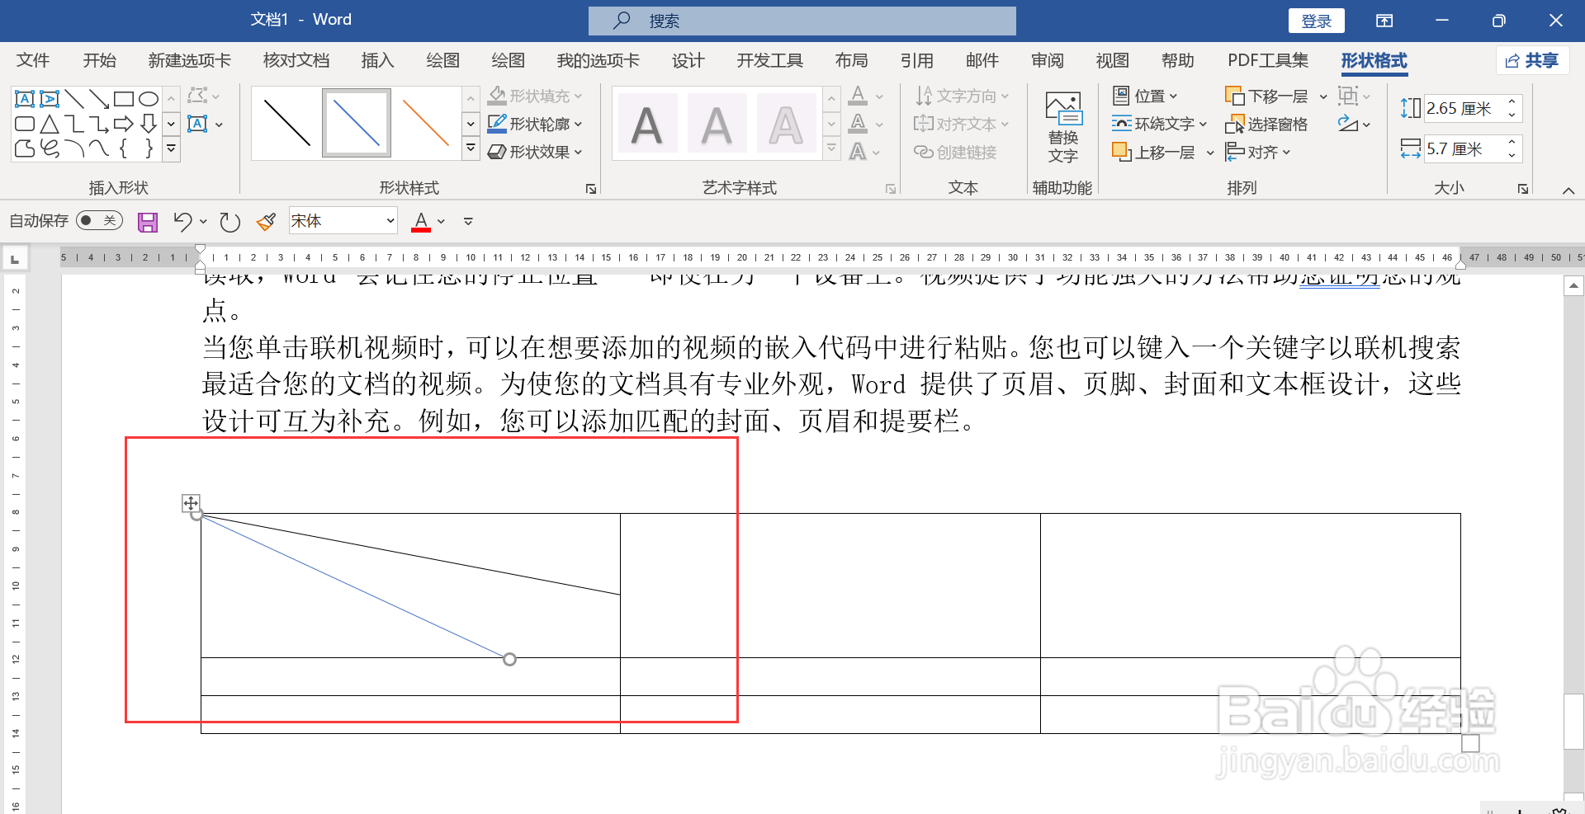Select the triangle shape tool
The image size is (1585, 814).
point(50,124)
